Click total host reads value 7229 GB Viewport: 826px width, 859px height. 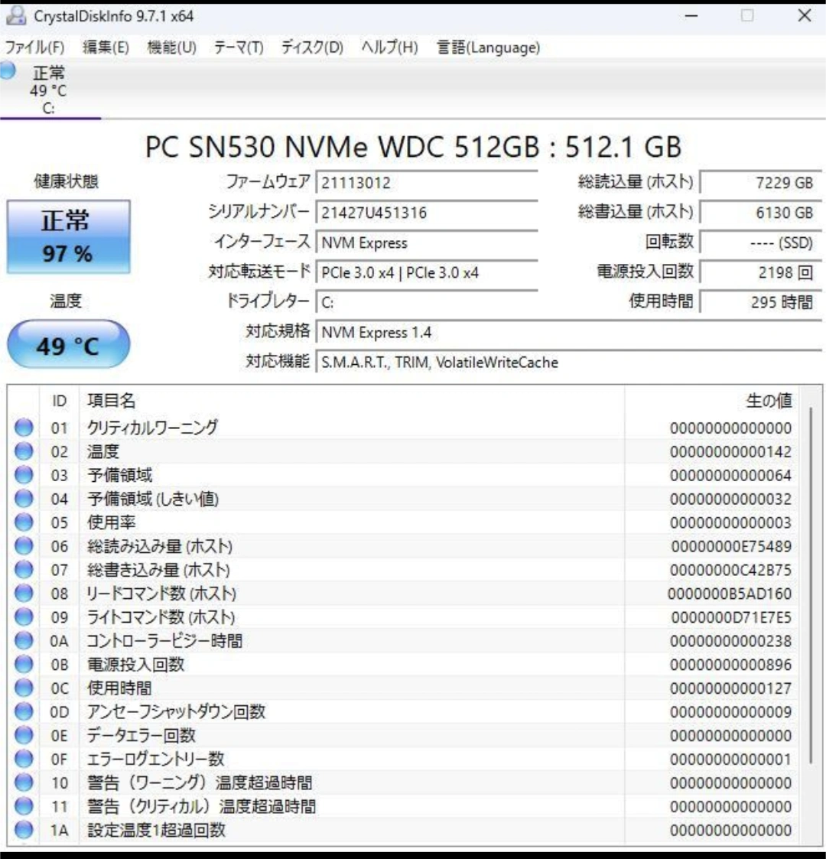761,182
